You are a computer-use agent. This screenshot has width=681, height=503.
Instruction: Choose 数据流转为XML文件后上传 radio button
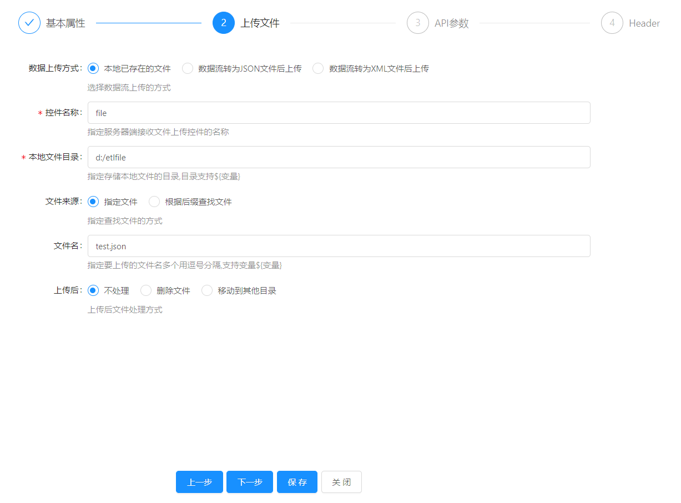tap(318, 68)
